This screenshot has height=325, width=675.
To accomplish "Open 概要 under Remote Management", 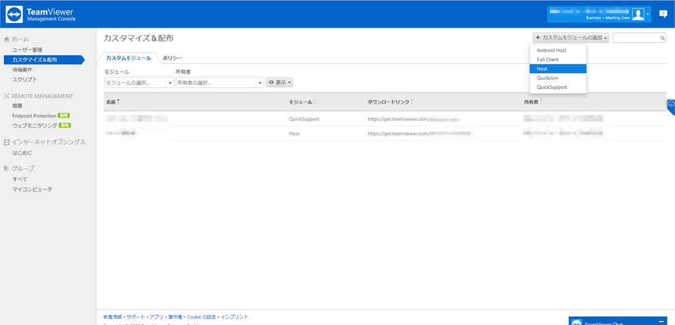I will (17, 106).
